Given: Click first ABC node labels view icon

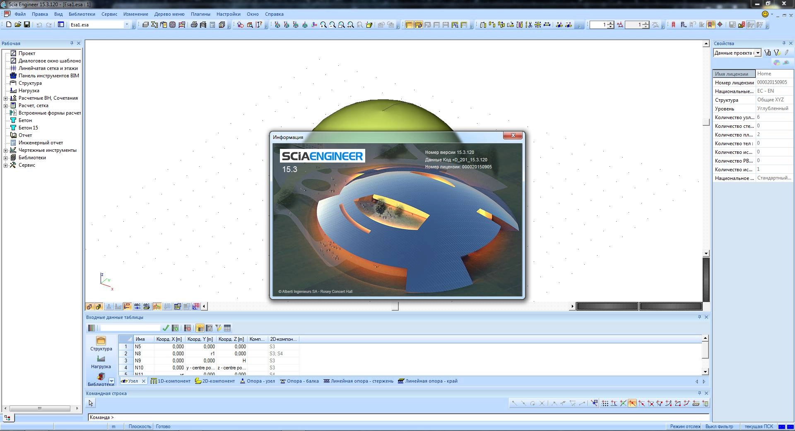Looking at the screenshot, I should [x=137, y=306].
